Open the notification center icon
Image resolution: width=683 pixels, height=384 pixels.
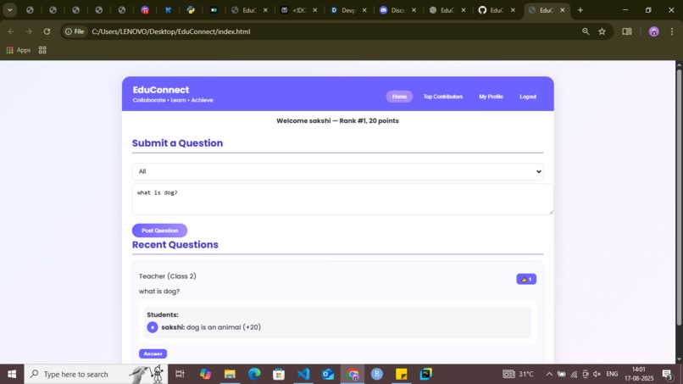(667, 374)
